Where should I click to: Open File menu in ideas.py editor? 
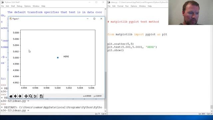click(x=109, y=6)
